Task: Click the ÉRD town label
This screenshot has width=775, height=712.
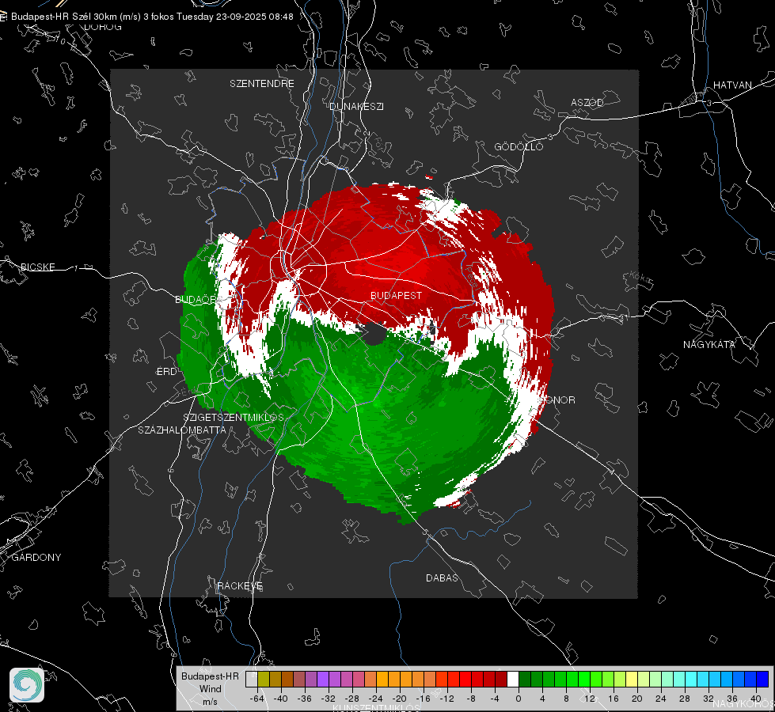Action: coord(166,372)
